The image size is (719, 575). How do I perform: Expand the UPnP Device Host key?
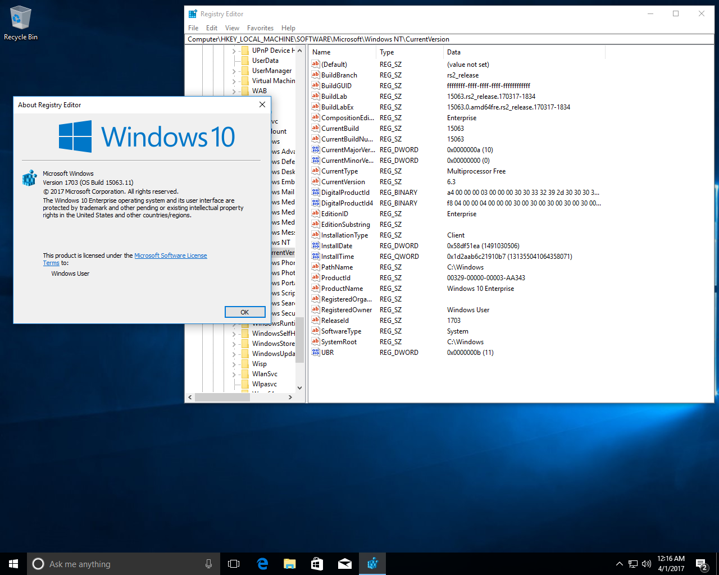234,51
